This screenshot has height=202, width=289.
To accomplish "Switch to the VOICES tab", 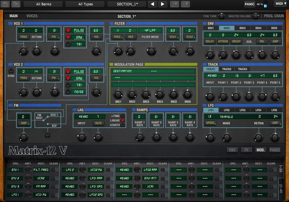I will 32,16.
